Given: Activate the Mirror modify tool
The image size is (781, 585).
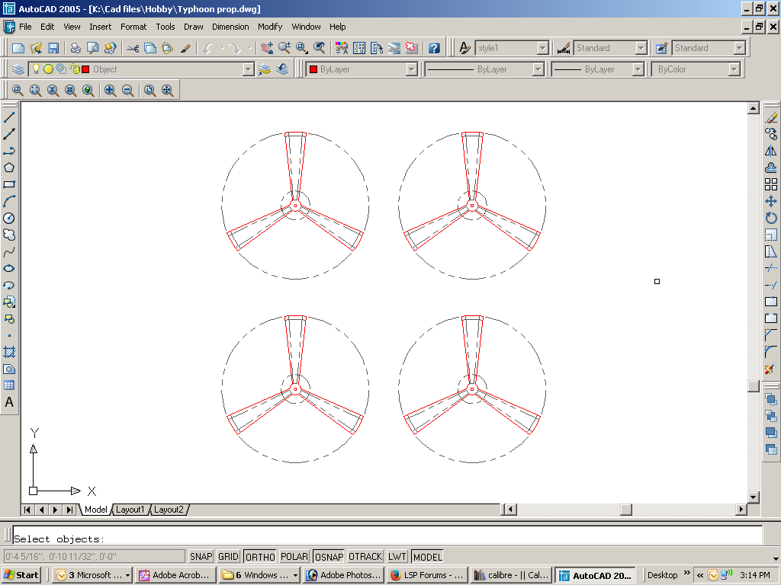Looking at the screenshot, I should pyautogui.click(x=770, y=151).
